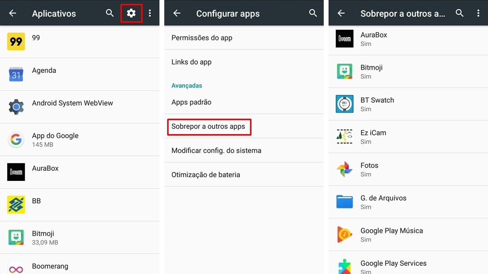The height and width of the screenshot is (274, 488).
Task: Select the Sim status under BT Swatch
Action: pos(366,109)
